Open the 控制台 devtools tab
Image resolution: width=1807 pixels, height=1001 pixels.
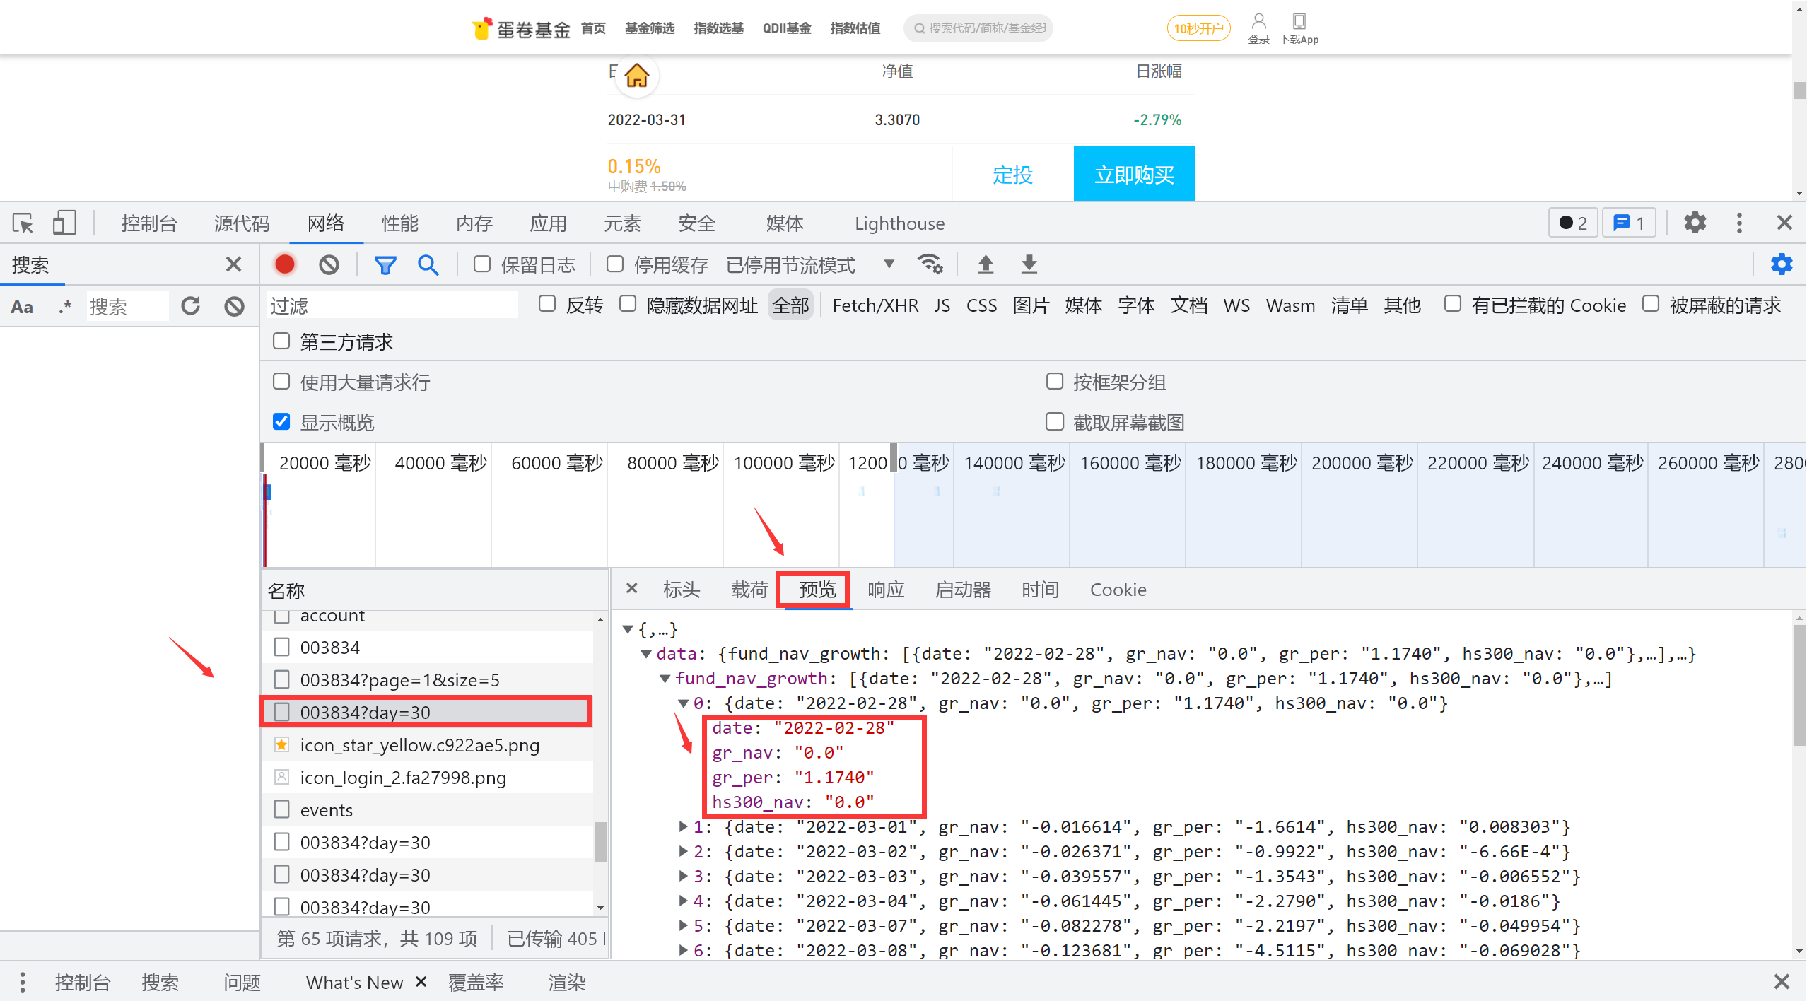148,223
